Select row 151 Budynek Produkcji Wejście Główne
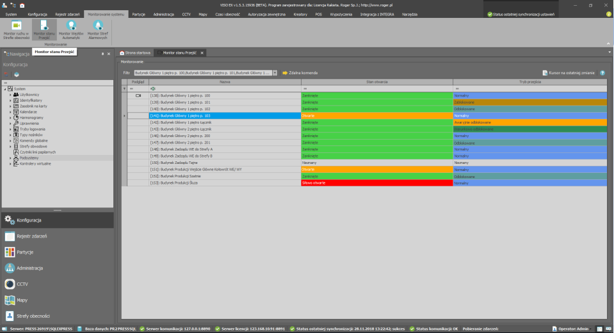 pyautogui.click(x=214, y=169)
